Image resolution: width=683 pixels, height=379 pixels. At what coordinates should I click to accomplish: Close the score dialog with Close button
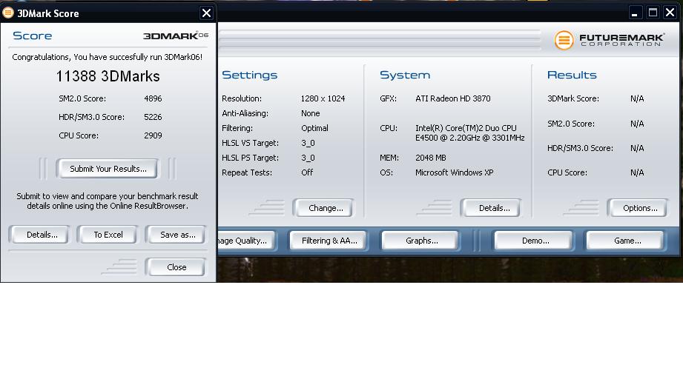click(175, 267)
